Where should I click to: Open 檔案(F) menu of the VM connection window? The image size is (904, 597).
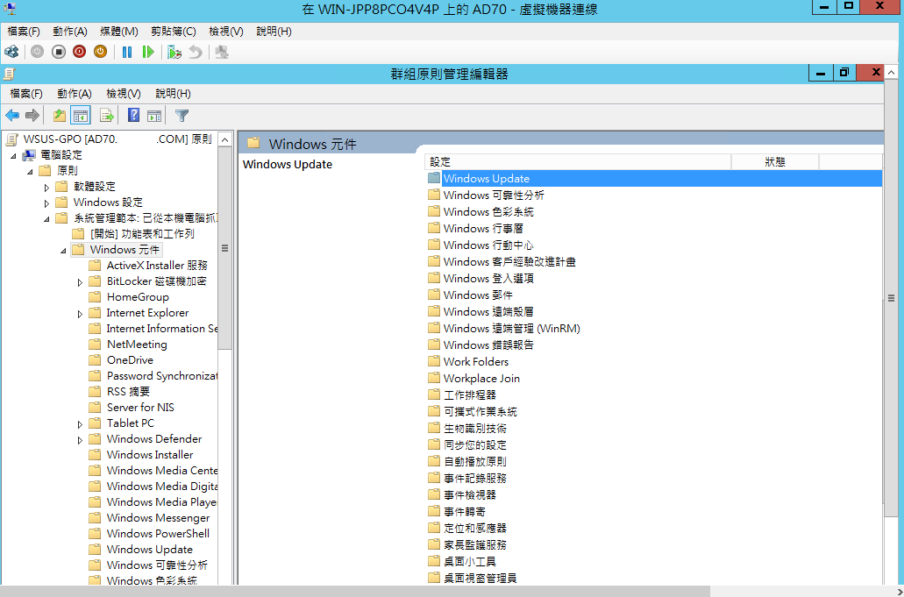[24, 31]
